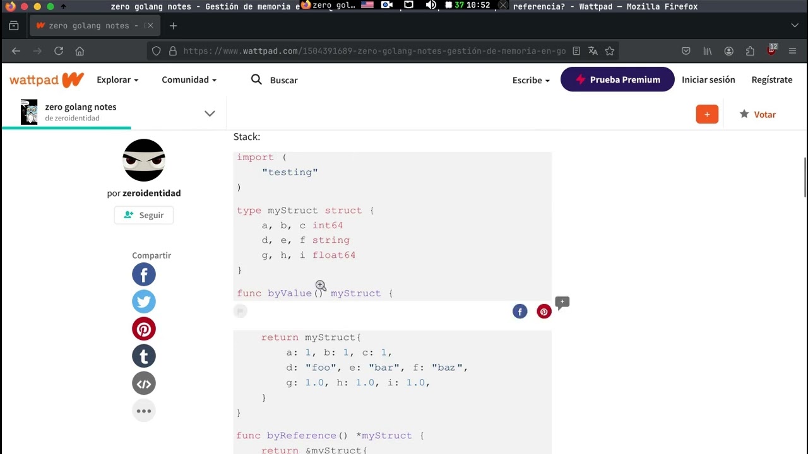Screen dimensions: 808x454
Task: Open the tracking protection shield icon
Action: pos(157,51)
